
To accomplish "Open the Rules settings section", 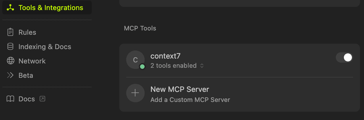I will click(27, 32).
